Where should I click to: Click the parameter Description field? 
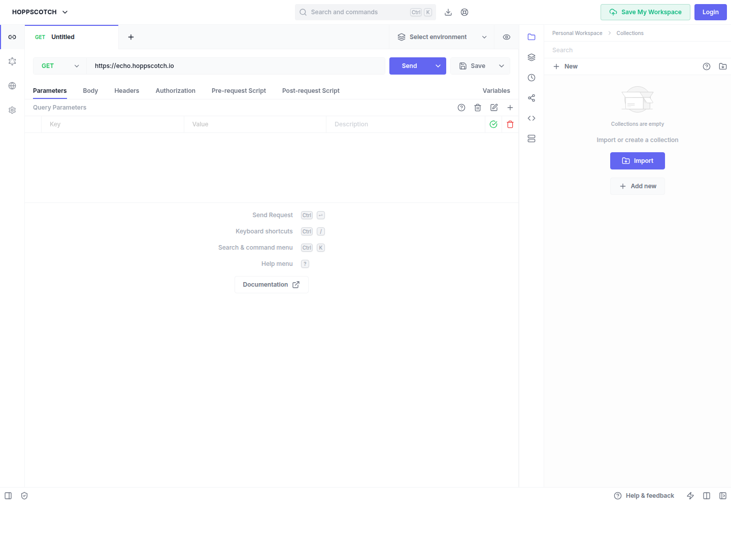(406, 124)
